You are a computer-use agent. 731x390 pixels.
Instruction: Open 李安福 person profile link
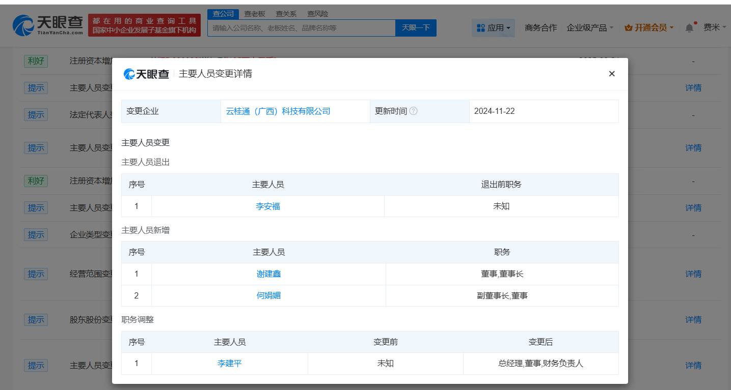pos(268,206)
